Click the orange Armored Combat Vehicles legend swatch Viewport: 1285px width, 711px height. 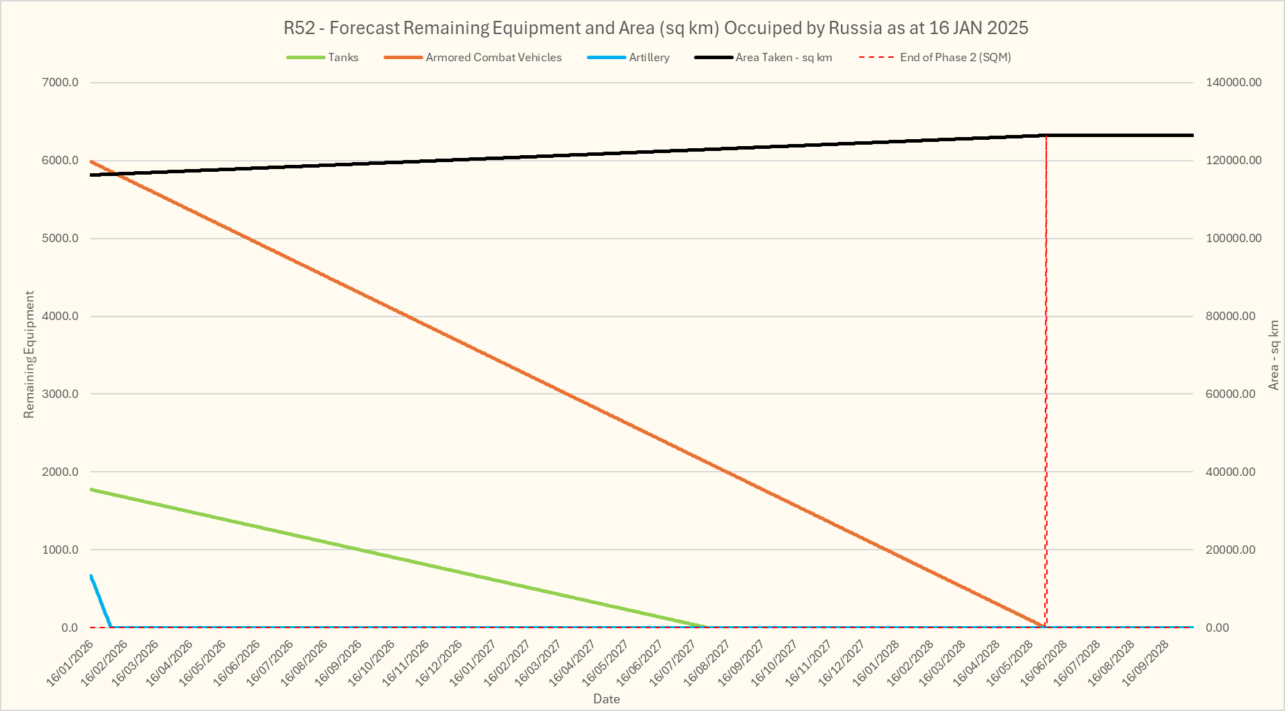coord(403,58)
